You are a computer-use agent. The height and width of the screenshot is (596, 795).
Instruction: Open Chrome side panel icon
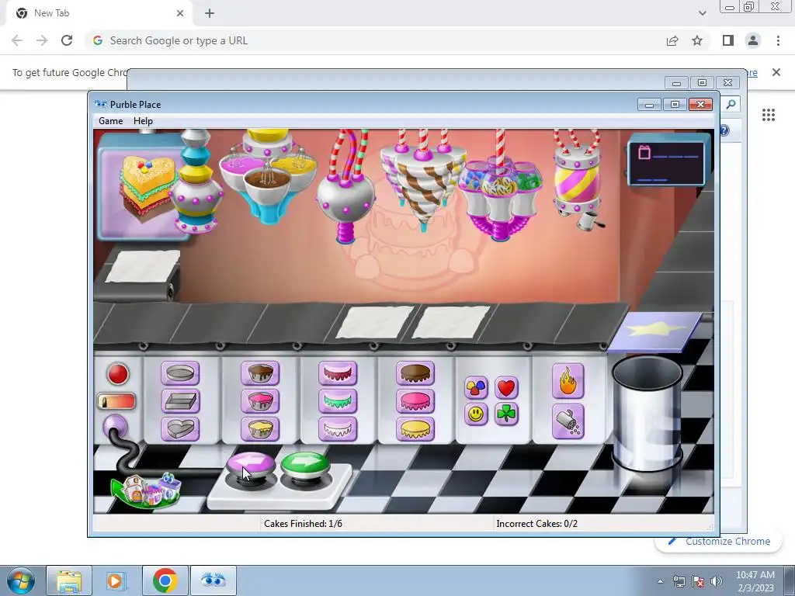728,40
